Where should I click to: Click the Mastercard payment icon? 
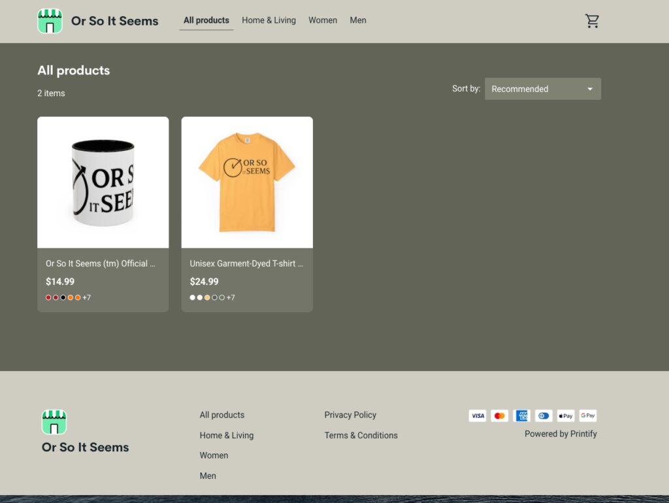coord(499,415)
